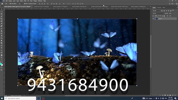Open the Plugins menu
The height and width of the screenshot is (100, 178).
point(35,1)
